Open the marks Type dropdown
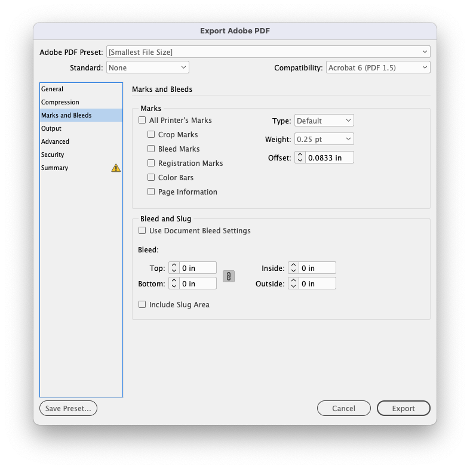This screenshot has height=469, width=470. 324,121
